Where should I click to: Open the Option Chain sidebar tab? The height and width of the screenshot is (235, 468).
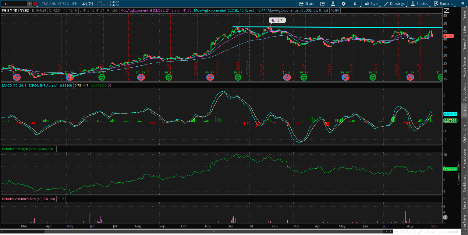(464, 132)
